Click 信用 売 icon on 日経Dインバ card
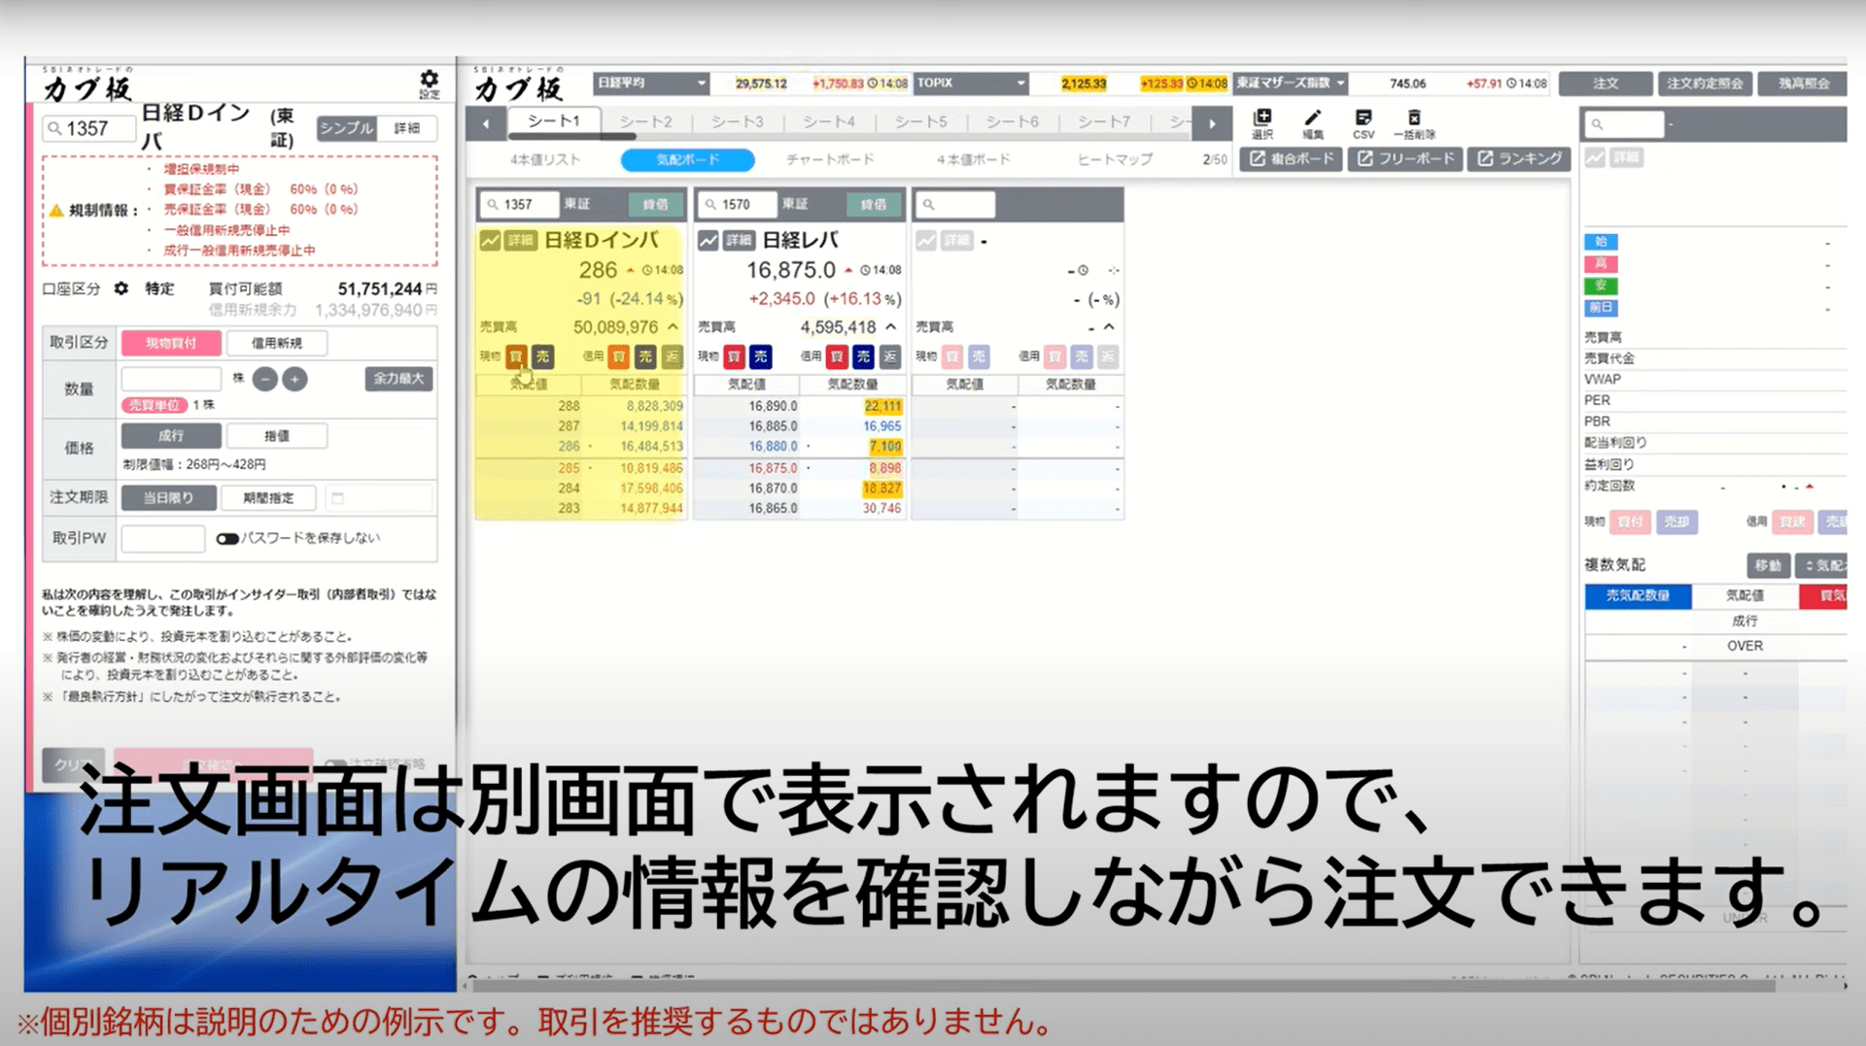 pos(645,356)
